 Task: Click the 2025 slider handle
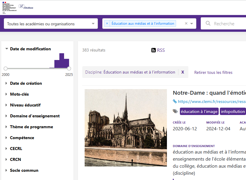69,69
